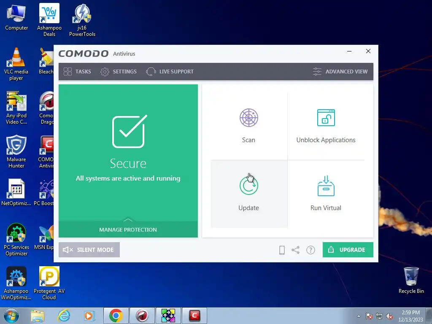Click the red Comodo taskbar icon

pos(194,316)
